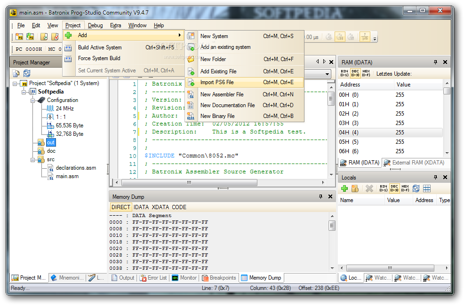Open toolbar overflow options dropdown

click(375, 38)
